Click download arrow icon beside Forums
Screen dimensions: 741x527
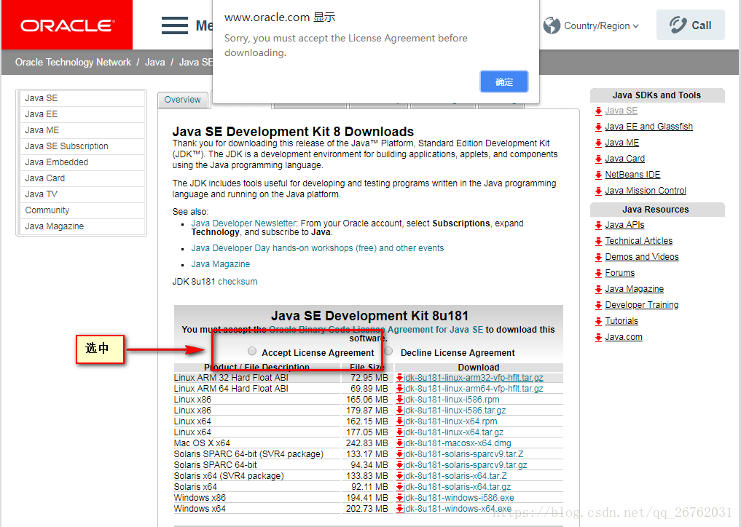[x=598, y=274]
